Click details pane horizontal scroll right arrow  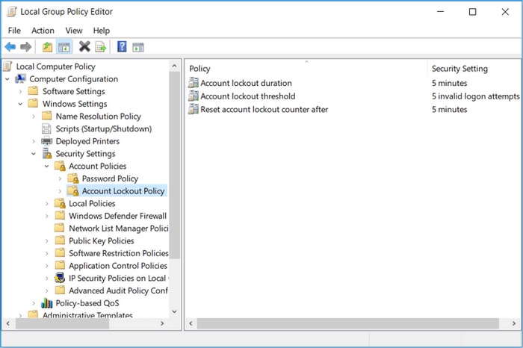coord(514,323)
